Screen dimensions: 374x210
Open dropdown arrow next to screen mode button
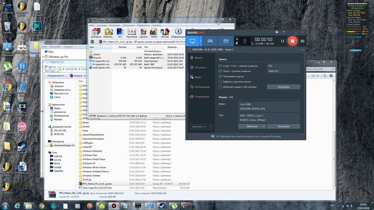pos(200,41)
